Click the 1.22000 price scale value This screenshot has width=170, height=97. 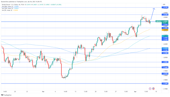[165, 44]
